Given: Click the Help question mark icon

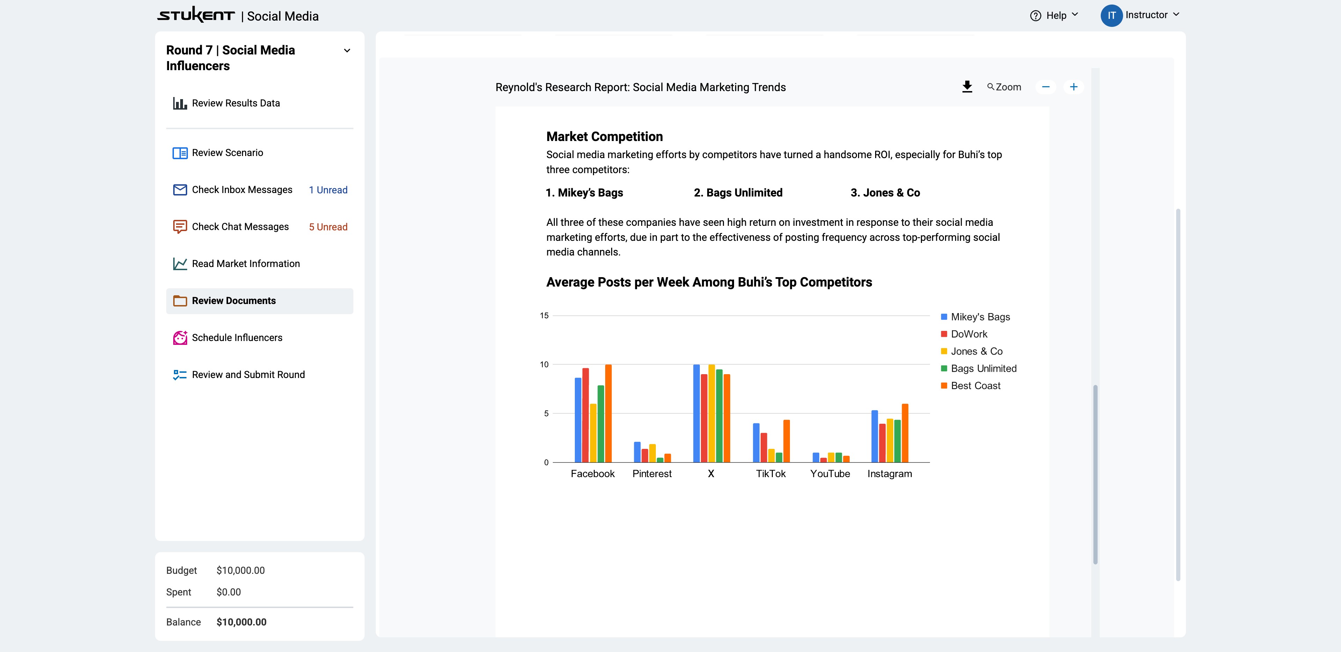Looking at the screenshot, I should pos(1035,16).
